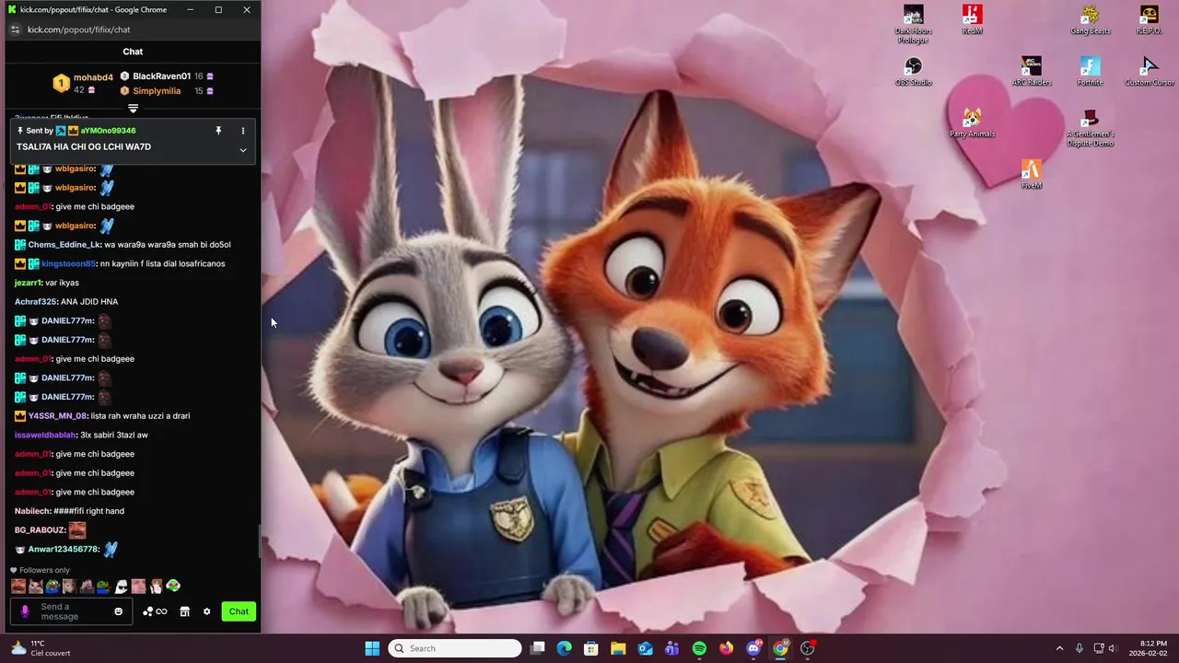Open the weather widget Ciel couvert
1179x663 pixels.
click(x=41, y=648)
